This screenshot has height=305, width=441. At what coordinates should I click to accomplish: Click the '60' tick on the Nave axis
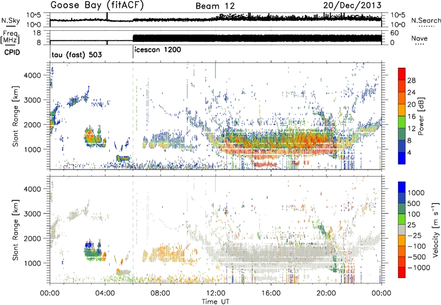point(395,33)
